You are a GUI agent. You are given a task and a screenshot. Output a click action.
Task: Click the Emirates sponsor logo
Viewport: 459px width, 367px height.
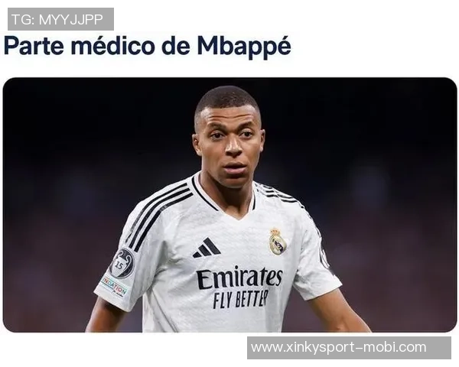click(239, 278)
